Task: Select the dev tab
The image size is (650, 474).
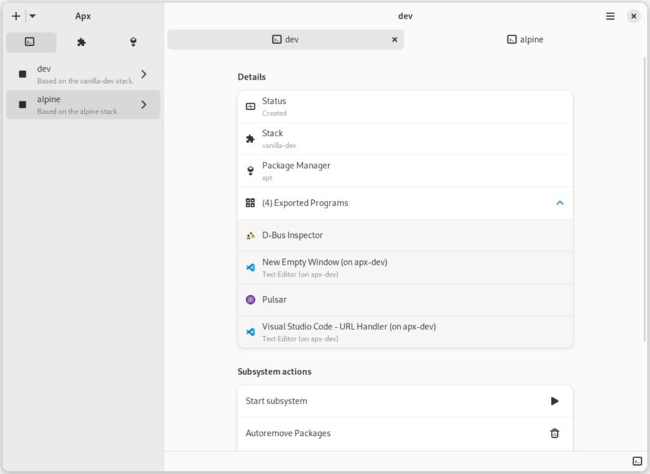Action: pyautogui.click(x=286, y=39)
